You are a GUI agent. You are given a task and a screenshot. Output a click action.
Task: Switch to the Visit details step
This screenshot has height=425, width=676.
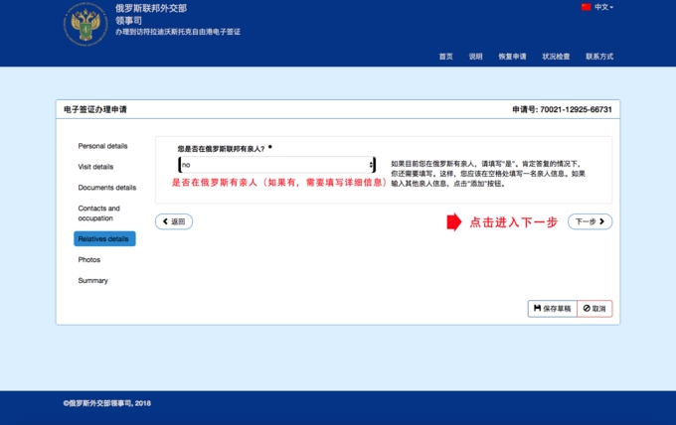coord(95,167)
